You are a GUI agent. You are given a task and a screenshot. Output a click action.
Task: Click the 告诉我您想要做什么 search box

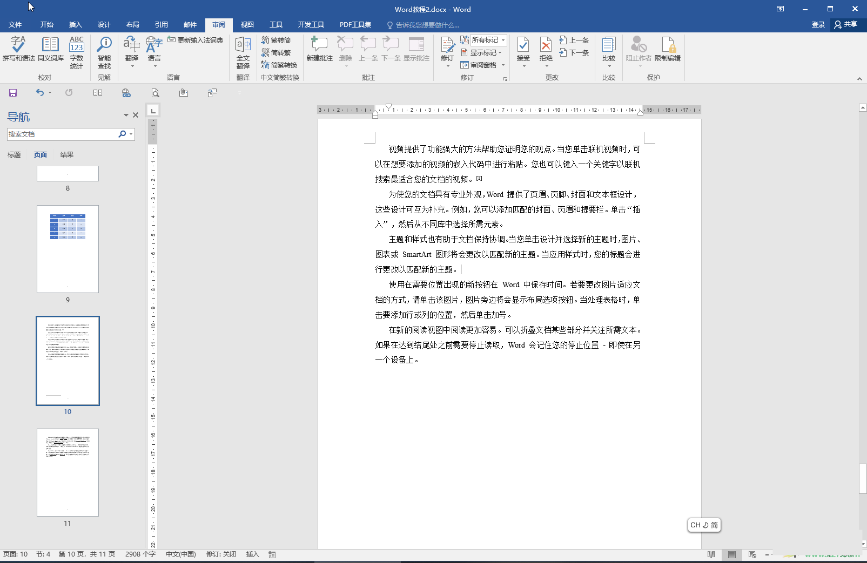(x=423, y=25)
